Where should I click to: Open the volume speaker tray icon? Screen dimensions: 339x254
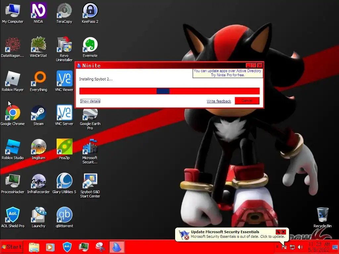pos(300,247)
